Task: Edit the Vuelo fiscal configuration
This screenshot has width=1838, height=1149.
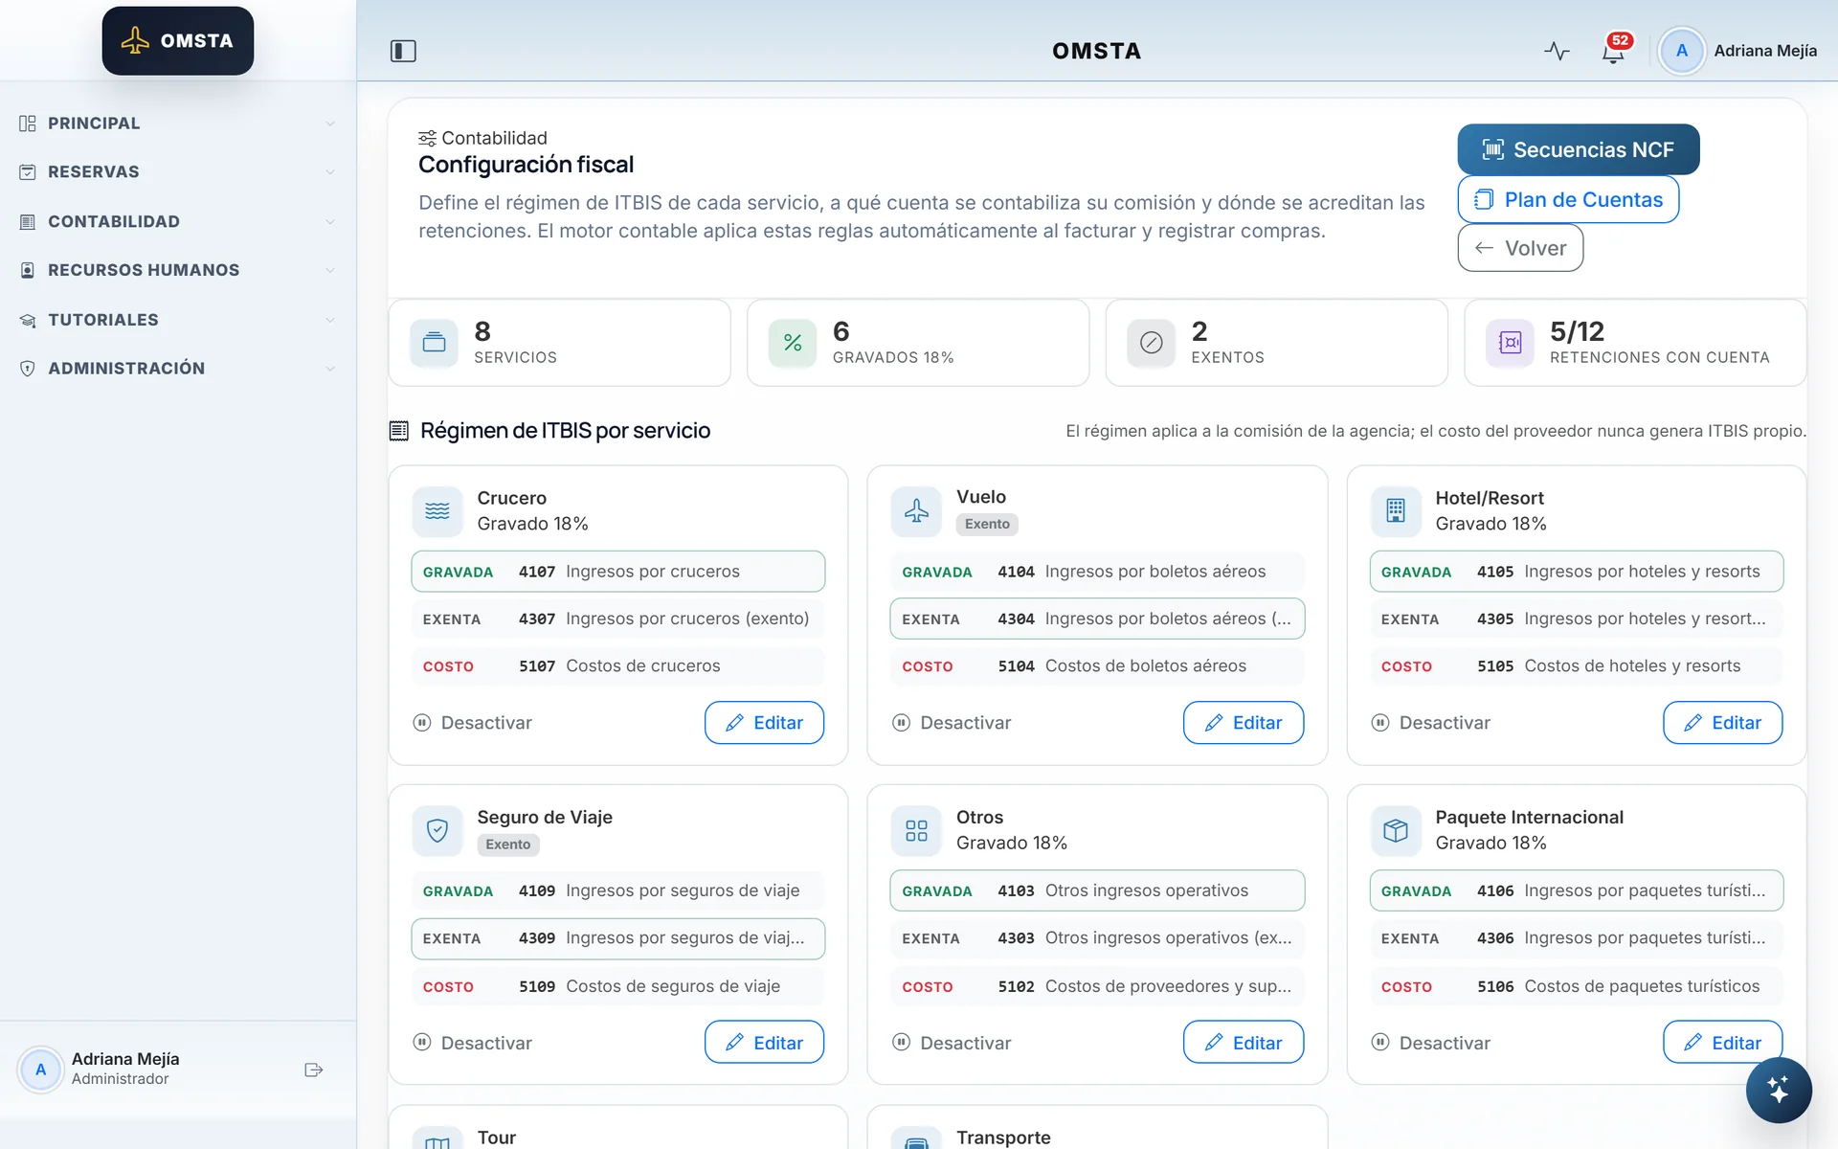Action: point(1244,723)
